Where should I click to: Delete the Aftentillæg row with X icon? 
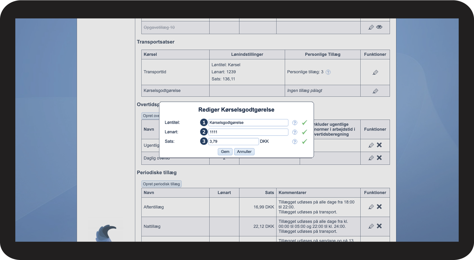coord(379,206)
